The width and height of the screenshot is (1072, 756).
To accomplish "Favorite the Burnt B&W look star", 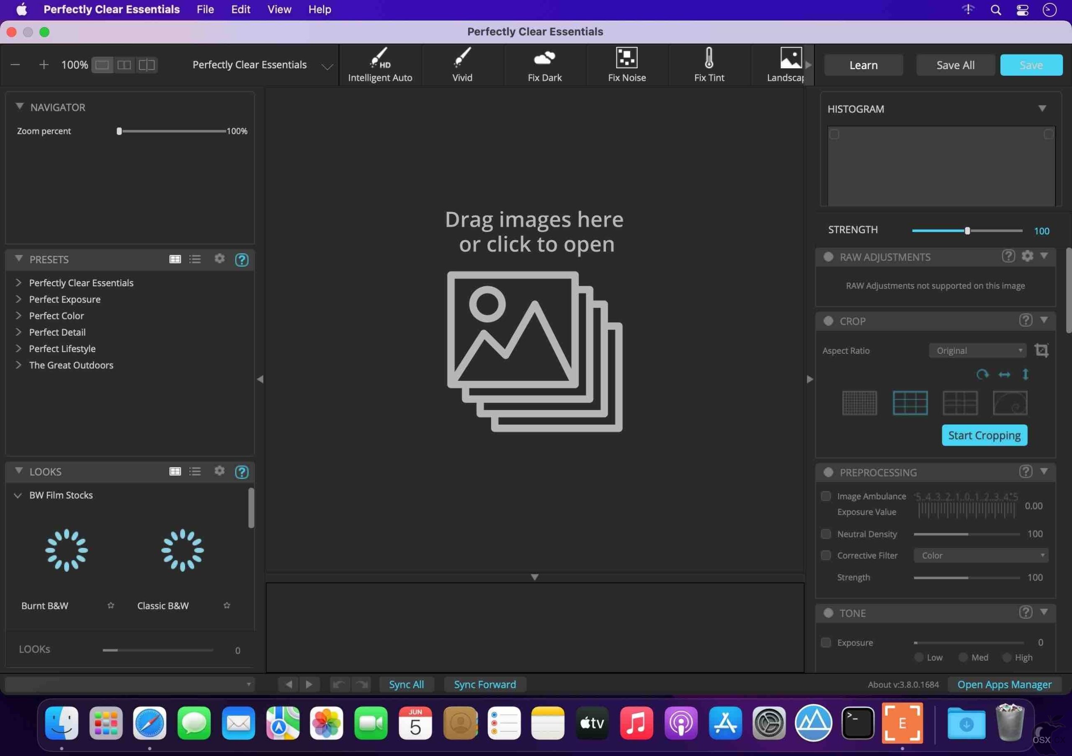I will coord(111,606).
